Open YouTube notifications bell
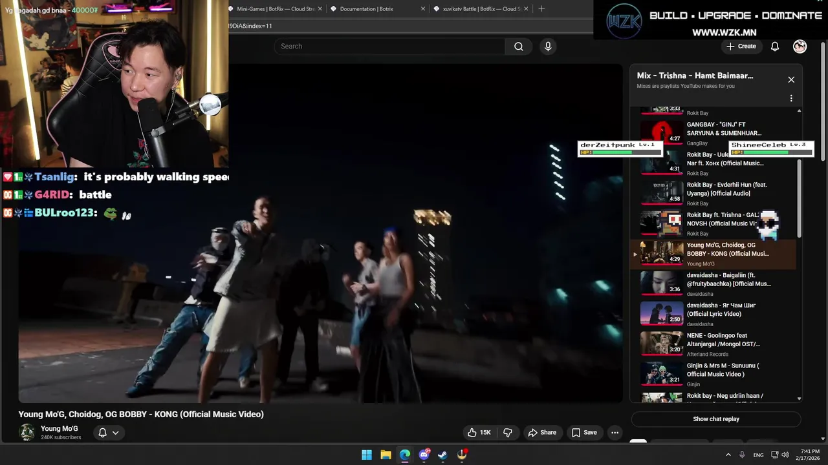The image size is (828, 465). 774,46
